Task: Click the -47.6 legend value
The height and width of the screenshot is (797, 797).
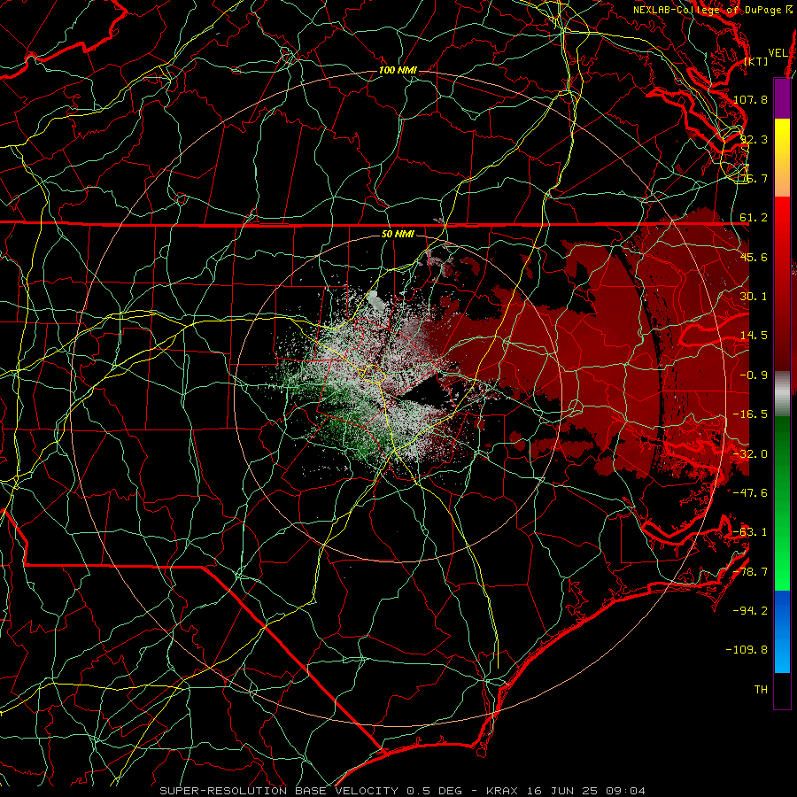Action: (750, 493)
